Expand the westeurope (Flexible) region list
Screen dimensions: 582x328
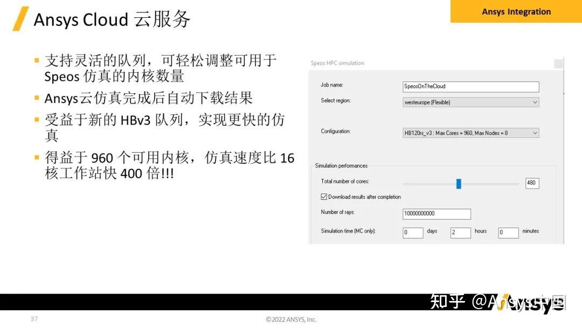point(535,102)
